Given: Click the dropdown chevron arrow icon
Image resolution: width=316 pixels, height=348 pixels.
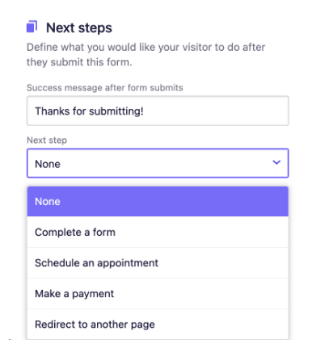Looking at the screenshot, I should [276, 162].
